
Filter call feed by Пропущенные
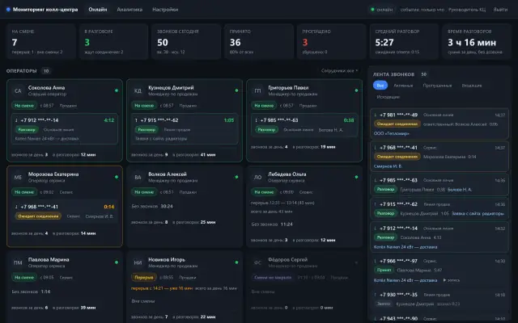[x=437, y=86]
